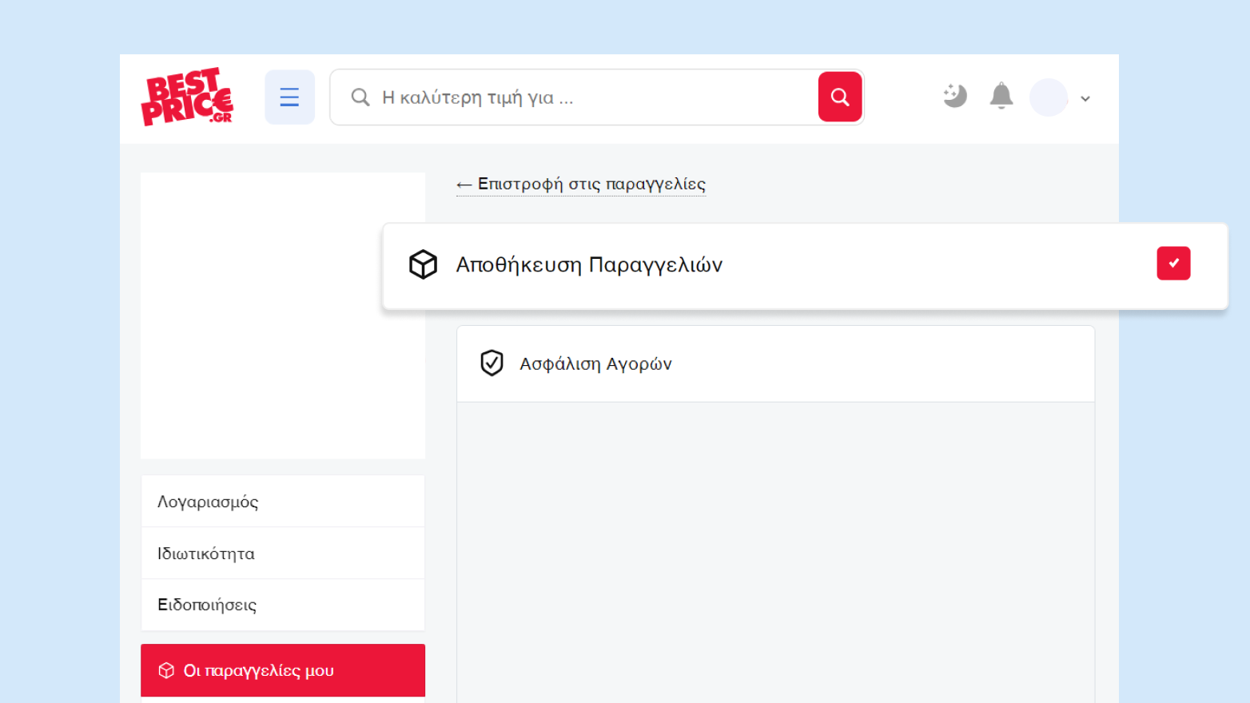Screen dimensions: 1250x703
Task: Toggle dark mode with the moon icon
Action: point(954,96)
